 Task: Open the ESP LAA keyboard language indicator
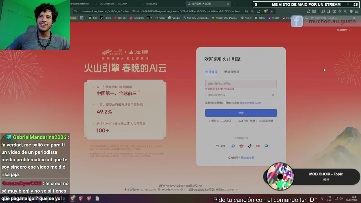[329, 198]
